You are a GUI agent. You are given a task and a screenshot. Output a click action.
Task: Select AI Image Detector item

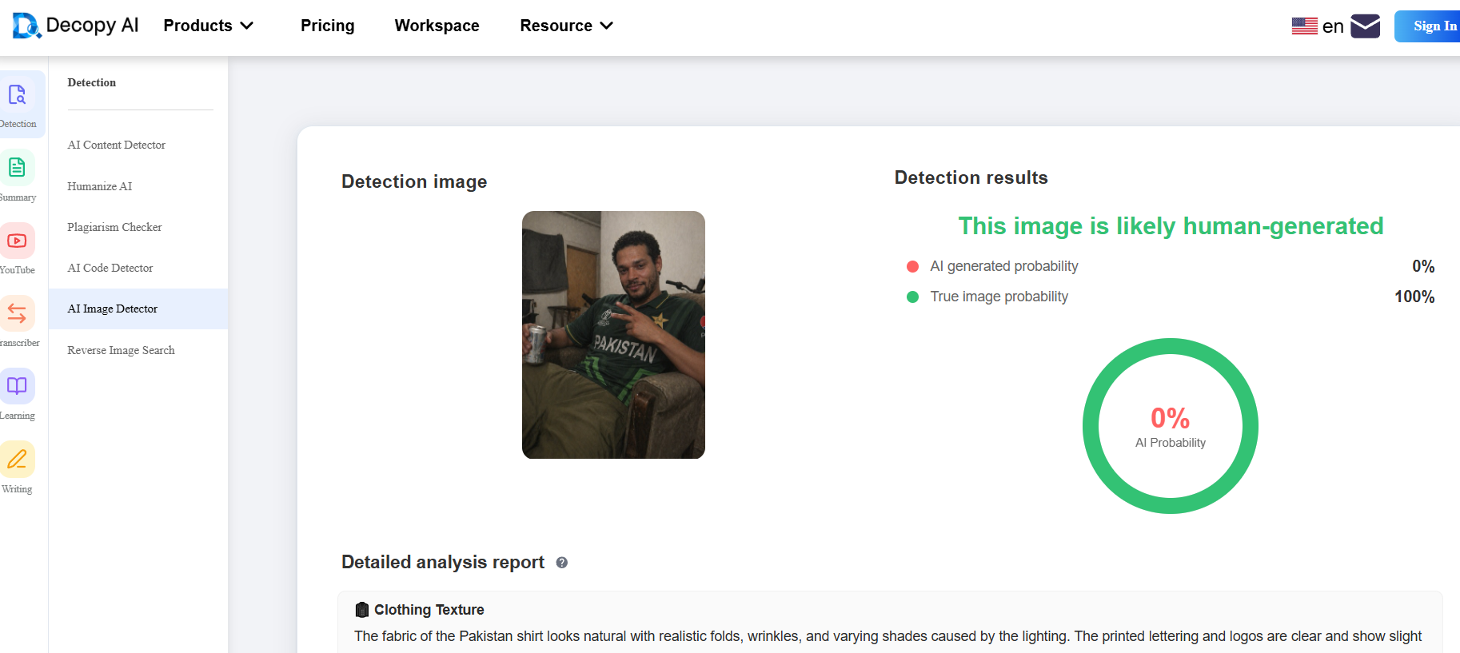138,309
